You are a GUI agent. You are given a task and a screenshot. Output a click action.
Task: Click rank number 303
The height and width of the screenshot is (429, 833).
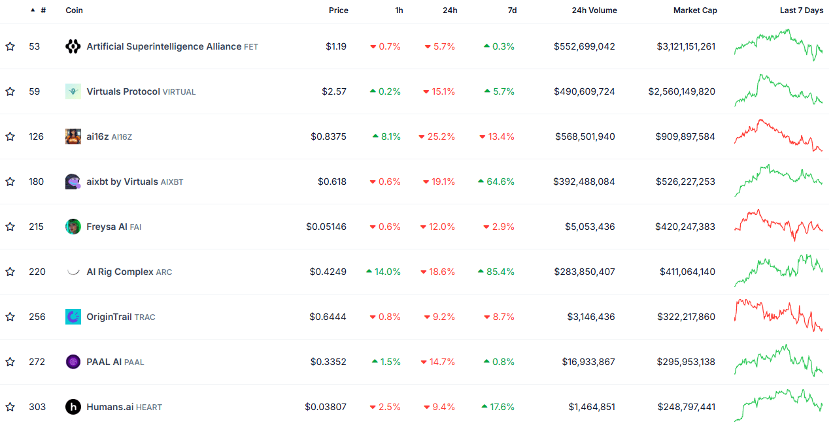pos(37,407)
